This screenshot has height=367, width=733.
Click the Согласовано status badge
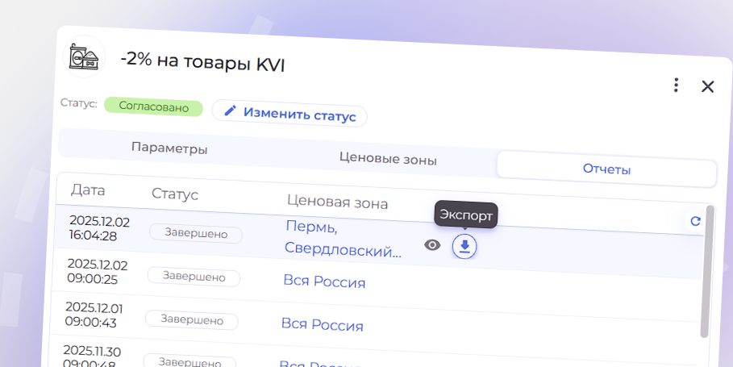pos(153,106)
